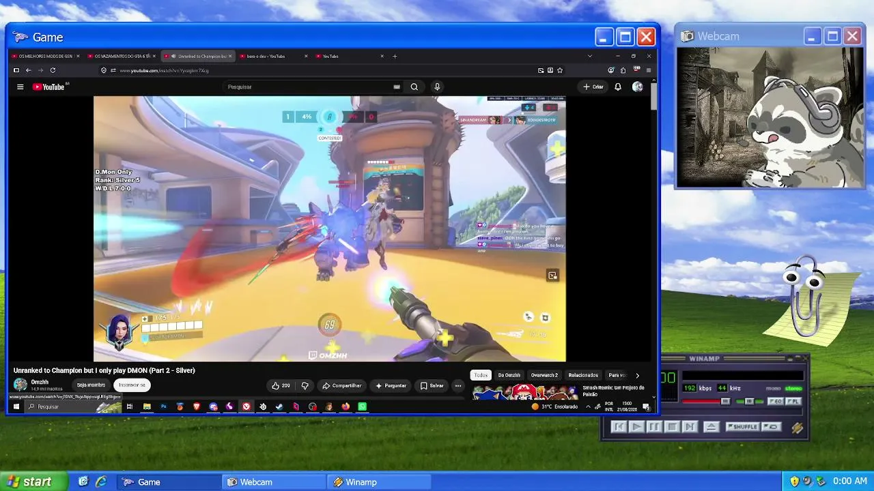Pause playback in Winamp
This screenshot has width=874, height=491.
[653, 427]
